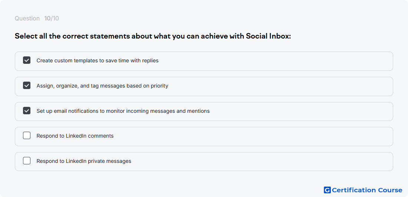This screenshot has width=408, height=197.
Task: Click the Question label at the top
Action: [x=27, y=19]
